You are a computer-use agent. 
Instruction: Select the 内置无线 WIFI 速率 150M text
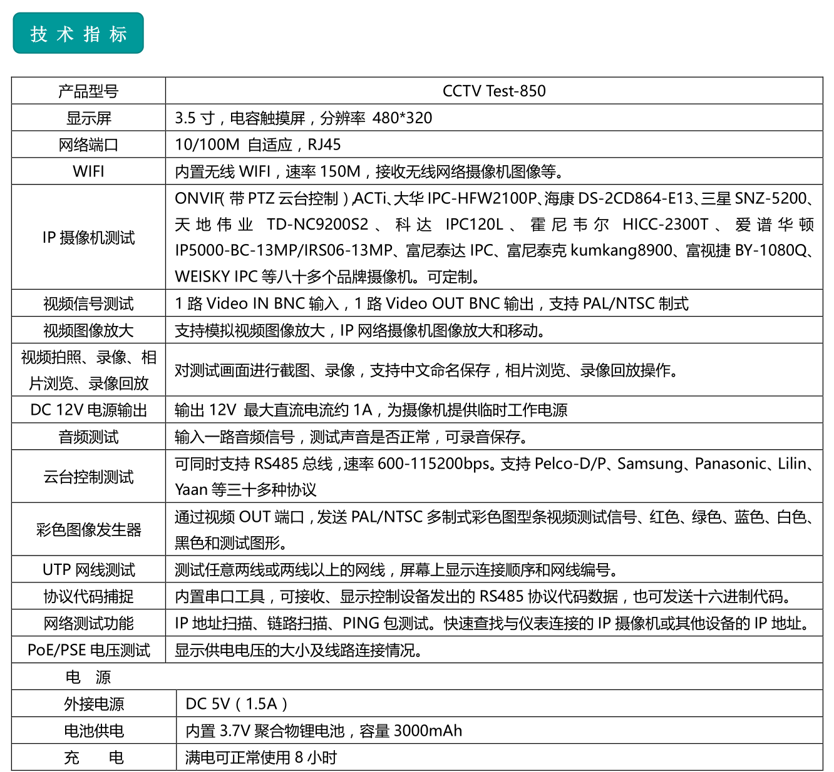coord(369,171)
